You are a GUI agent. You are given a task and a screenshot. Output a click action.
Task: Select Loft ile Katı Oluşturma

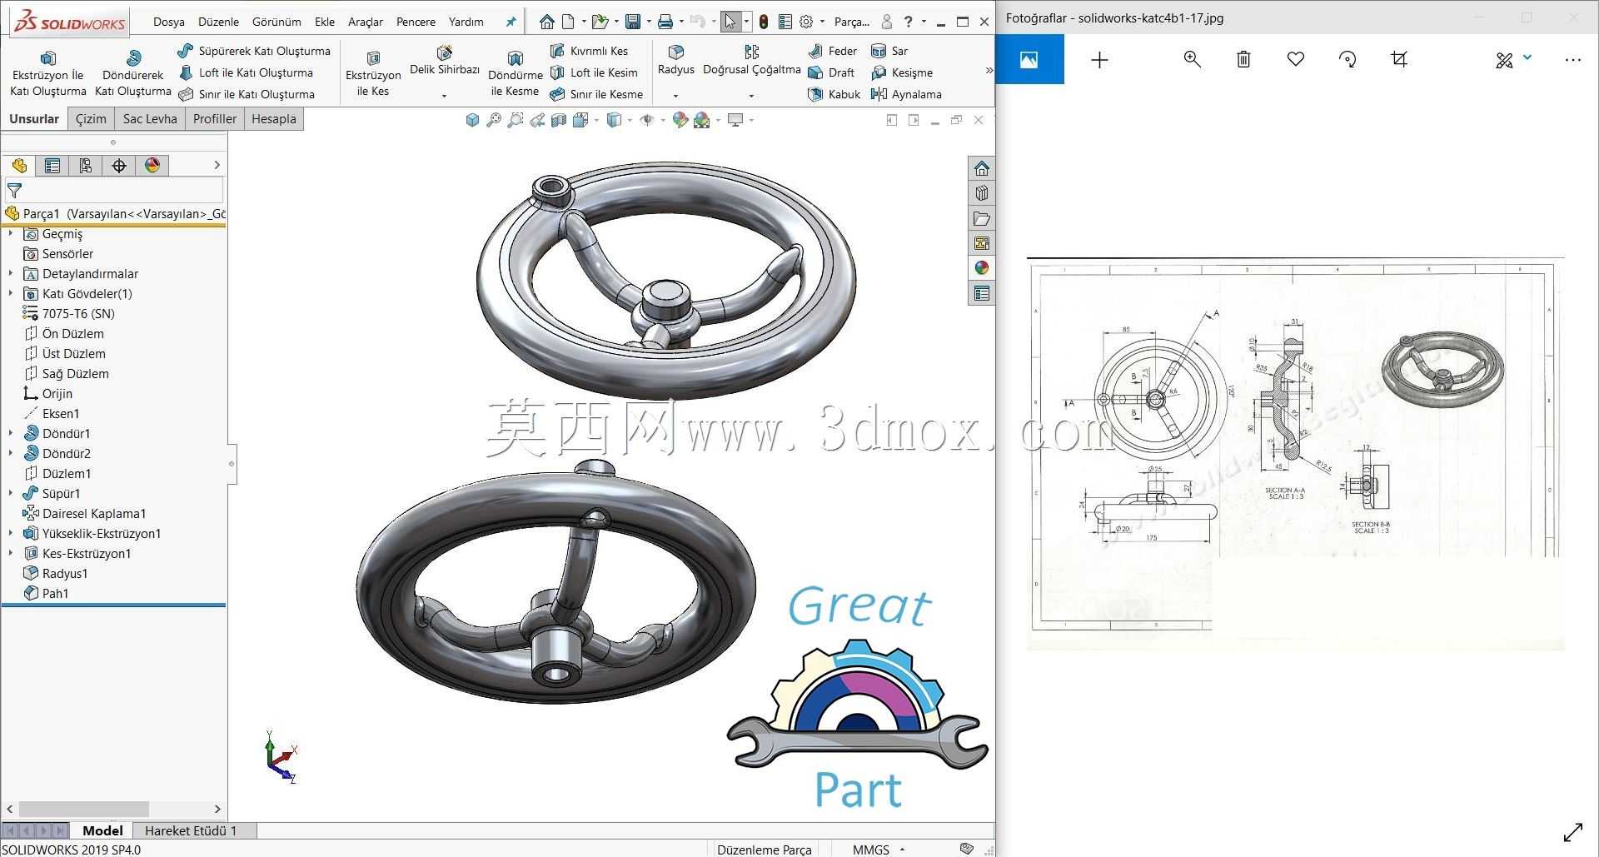pos(246,72)
